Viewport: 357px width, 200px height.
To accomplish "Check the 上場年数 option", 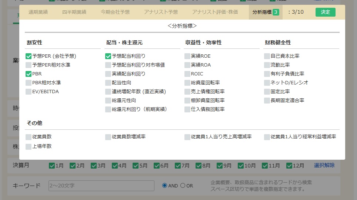I will pyautogui.click(x=29, y=147).
